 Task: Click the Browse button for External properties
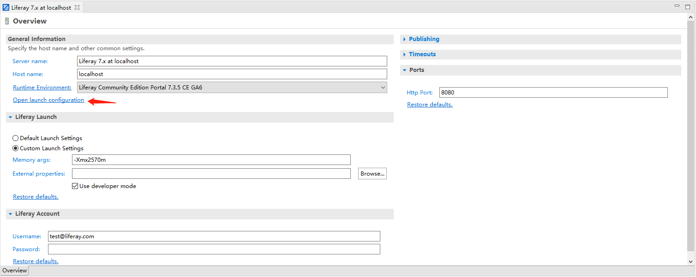[372, 174]
